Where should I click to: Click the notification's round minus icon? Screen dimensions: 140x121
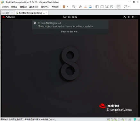[35, 23]
